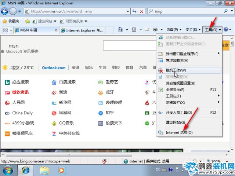This screenshot has width=235, height=176.
Task: Open a new blank tab
Action: coord(109,30)
